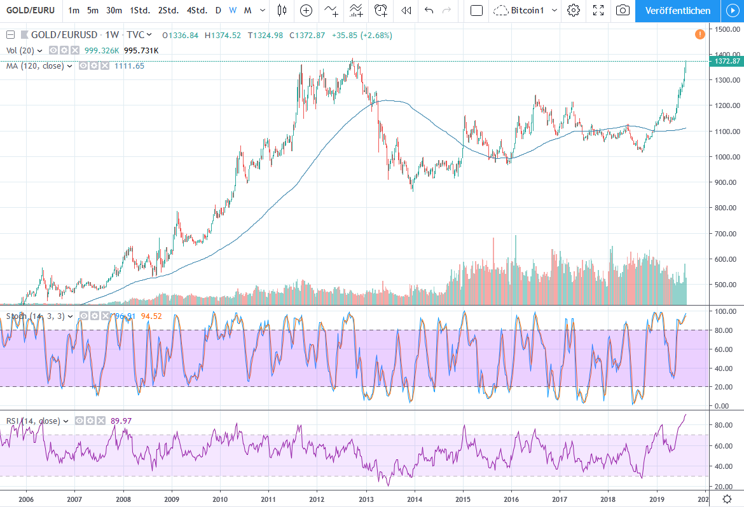The image size is (744, 507).
Task: Toggle visibility of the RSI indicator
Action: [79, 421]
